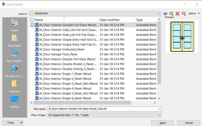This screenshot has width=202, height=126.
Task: Select M_Door-Exterior-Single-Entry-Half Arch G... file
Action: pos(68,40)
